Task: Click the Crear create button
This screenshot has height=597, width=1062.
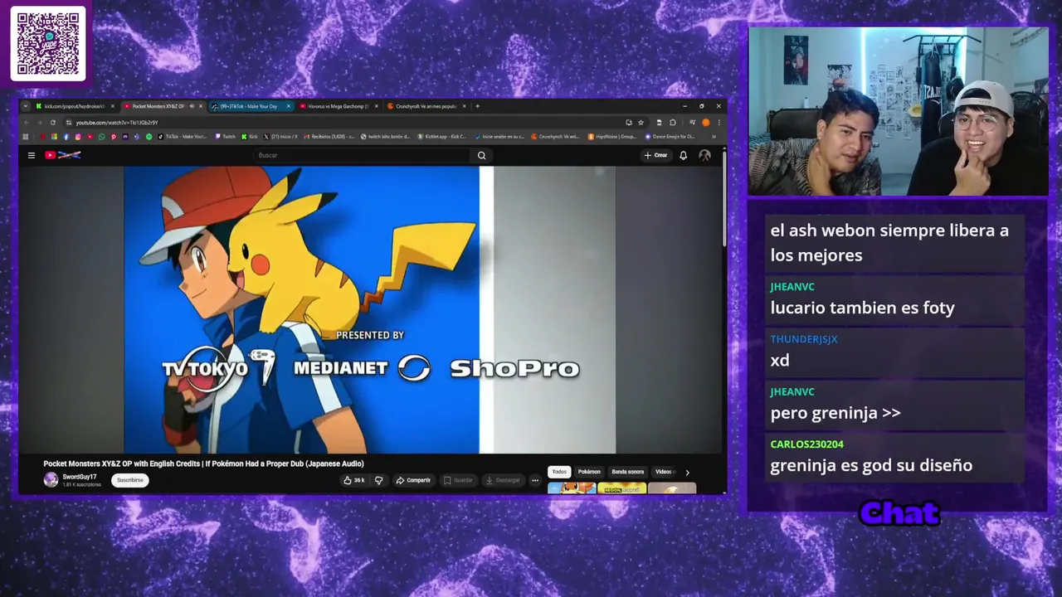Action: pos(655,155)
